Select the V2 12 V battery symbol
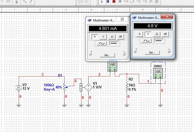The width and height of the screenshot is (194, 132). [19, 88]
